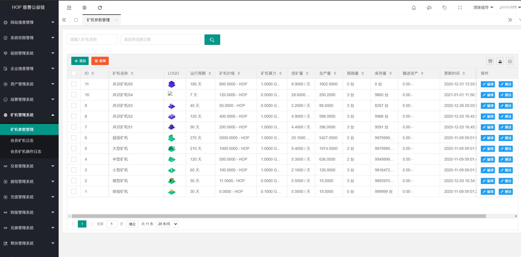
Task: Switch to the 矿机参数管理 tab
Action: click(98, 20)
